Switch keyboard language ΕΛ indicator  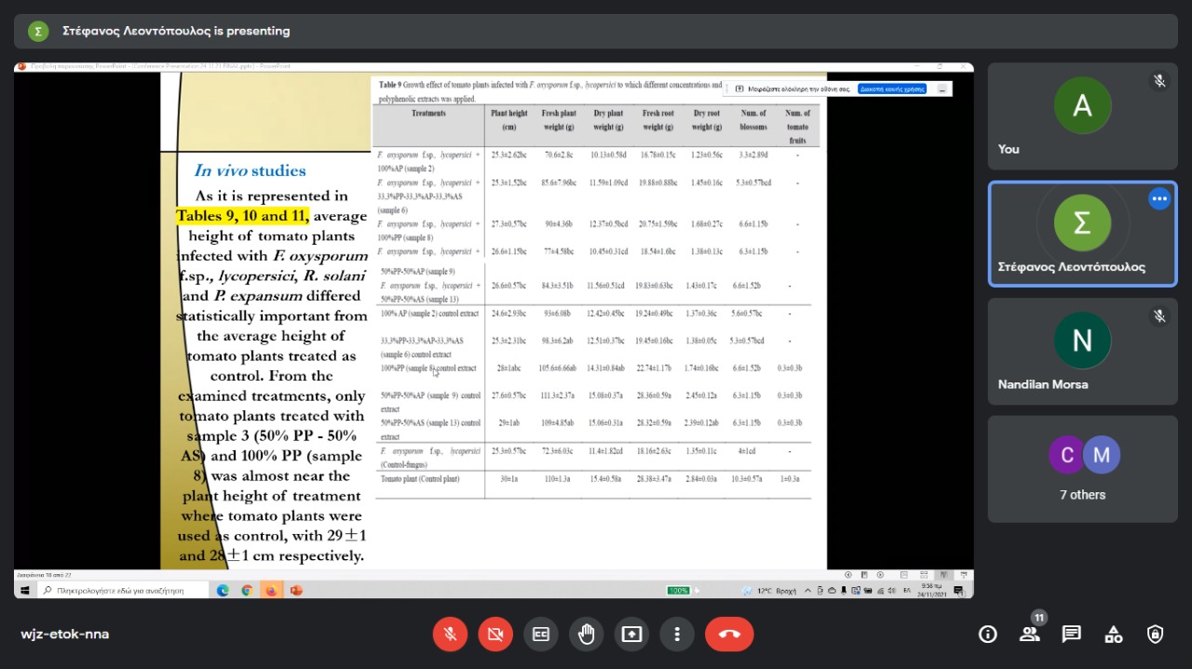point(907,591)
